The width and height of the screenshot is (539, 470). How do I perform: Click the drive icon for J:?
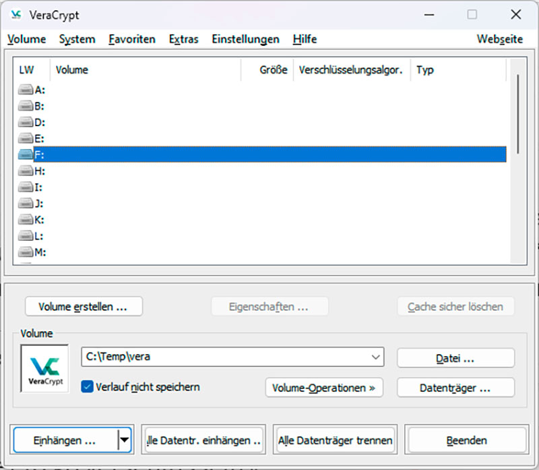pos(26,204)
